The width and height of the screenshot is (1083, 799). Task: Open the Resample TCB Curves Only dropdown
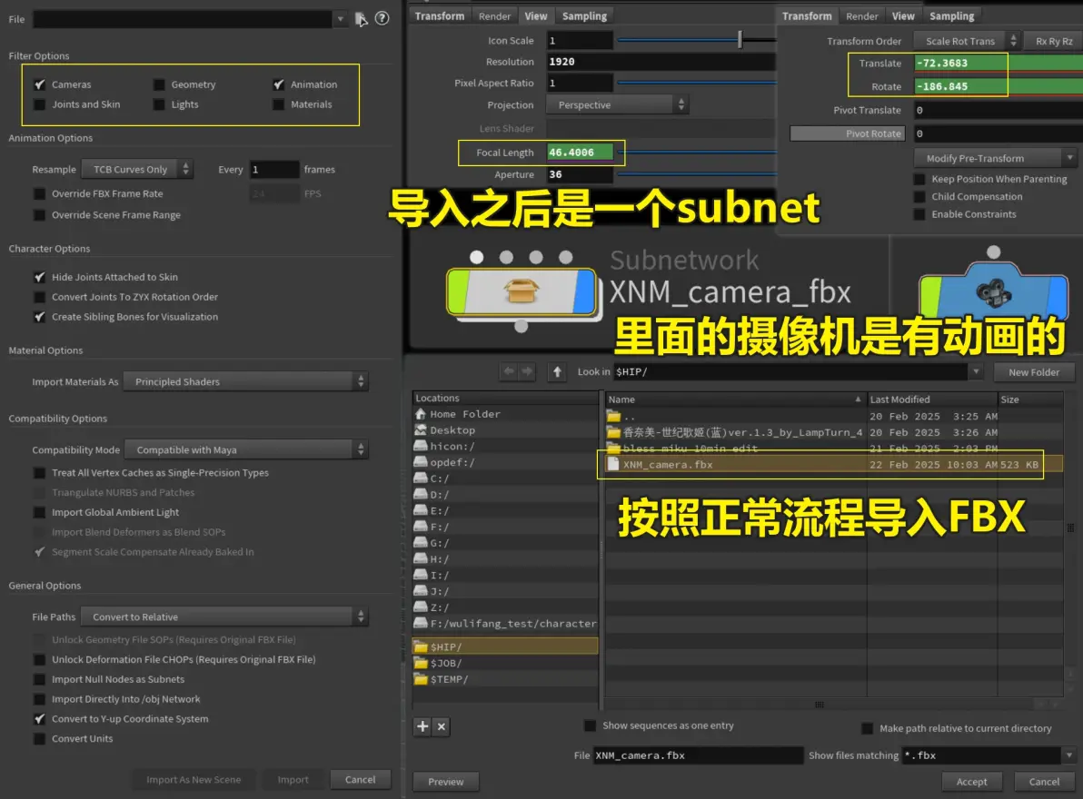[x=137, y=169]
